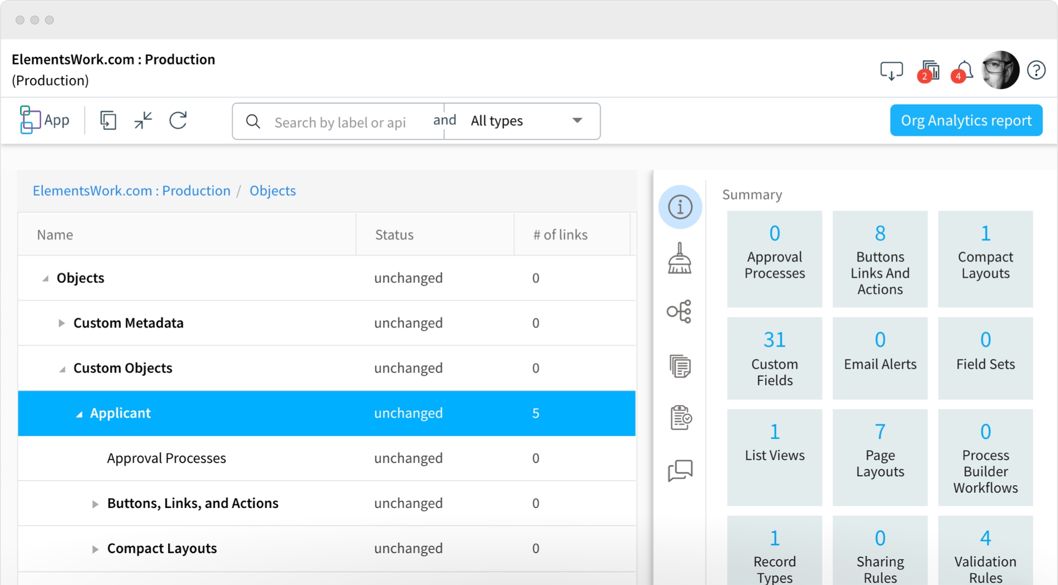Select the Approval Processes tree row
The height and width of the screenshot is (585, 1058).
coord(166,458)
